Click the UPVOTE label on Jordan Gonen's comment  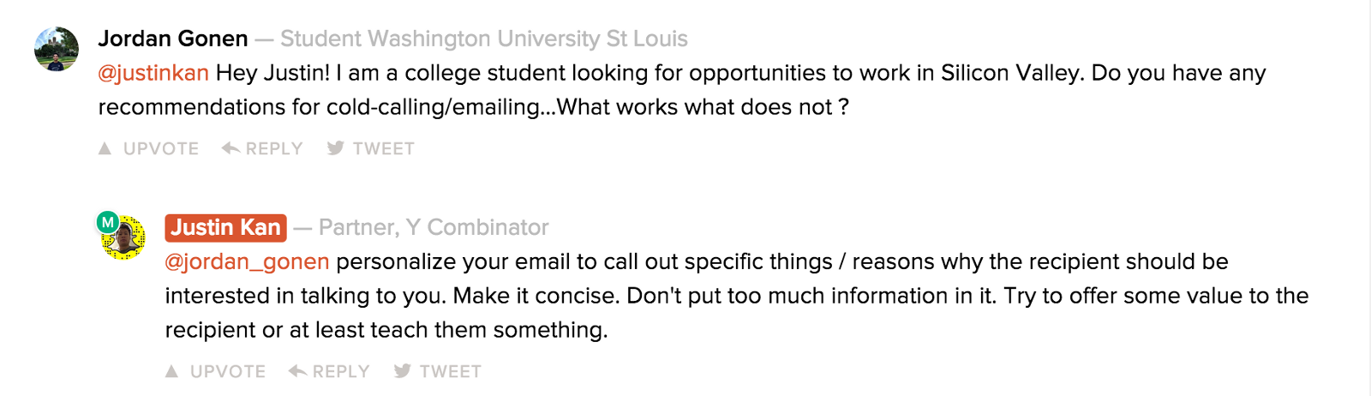pos(161,149)
